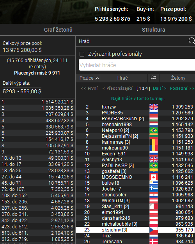The height and width of the screenshot is (244, 195).
Task: Select the first-place payout row of 1 514 920,21 $
Action: (x=37, y=102)
